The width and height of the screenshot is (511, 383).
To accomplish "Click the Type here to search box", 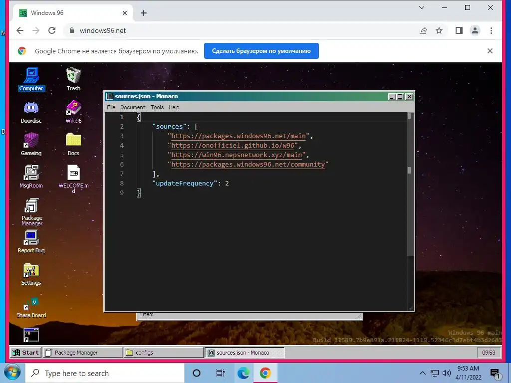I will [x=105, y=373].
